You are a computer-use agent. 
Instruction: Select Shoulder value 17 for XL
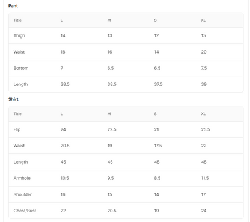coord(203,194)
